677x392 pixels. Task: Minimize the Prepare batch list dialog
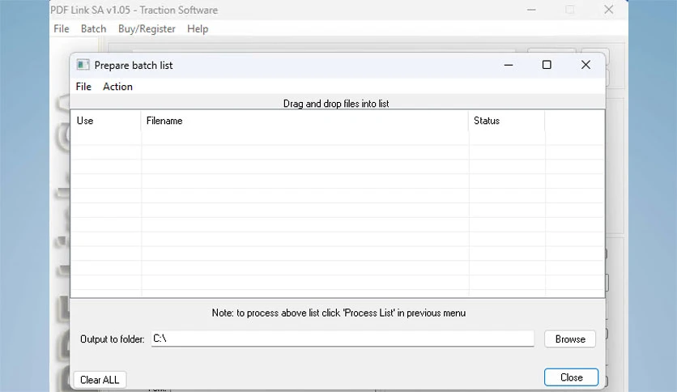pyautogui.click(x=509, y=65)
